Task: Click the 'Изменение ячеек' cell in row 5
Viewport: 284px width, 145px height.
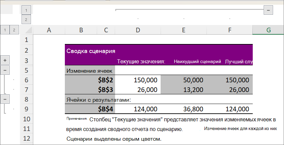Action: click(x=90, y=70)
